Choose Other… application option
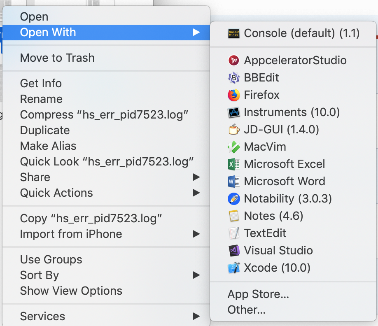The height and width of the screenshot is (326, 378). pyautogui.click(x=246, y=310)
